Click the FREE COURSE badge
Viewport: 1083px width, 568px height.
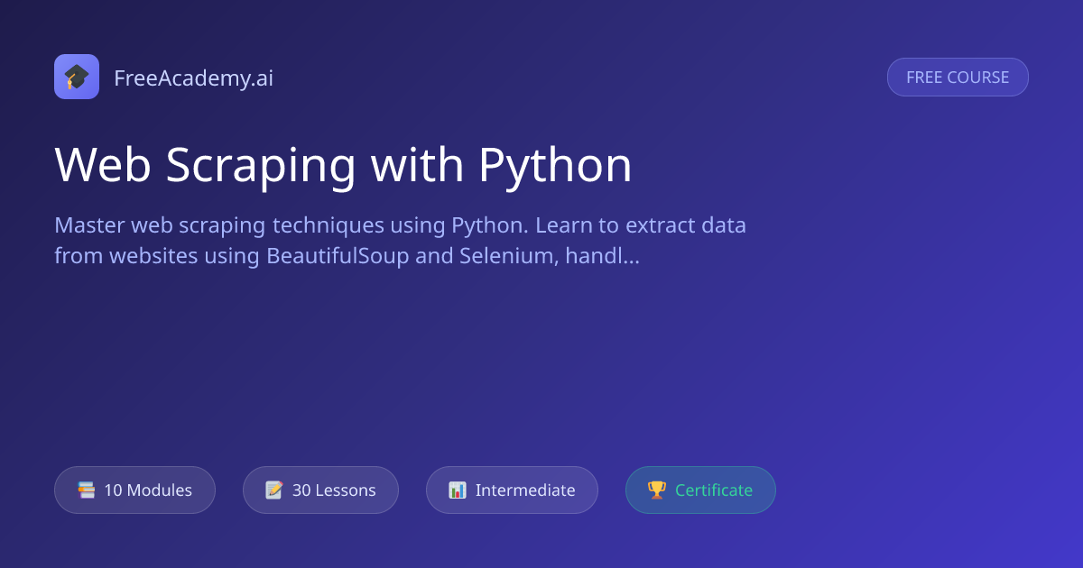[958, 78]
